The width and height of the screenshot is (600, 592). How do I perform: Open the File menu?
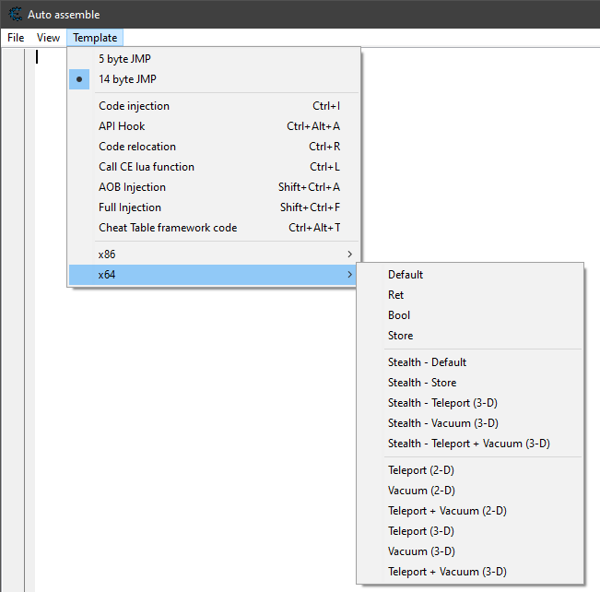(16, 38)
